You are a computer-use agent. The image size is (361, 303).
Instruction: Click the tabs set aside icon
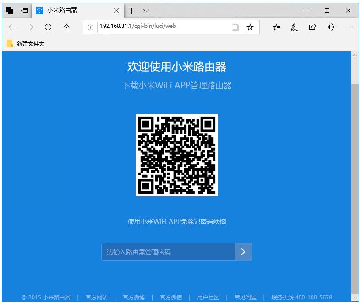tap(10, 11)
